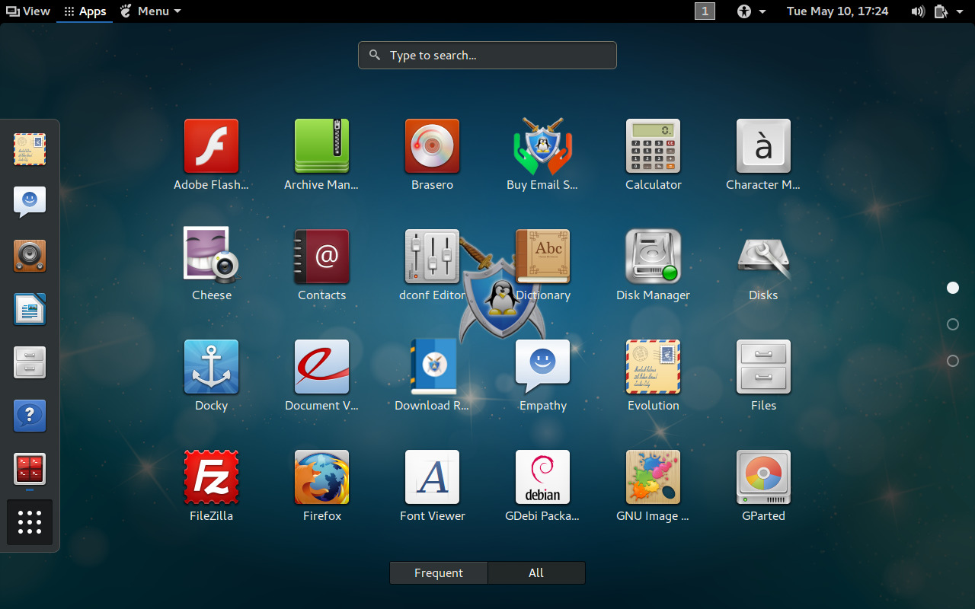Open the clock calendar Tue May 10

pos(837,11)
